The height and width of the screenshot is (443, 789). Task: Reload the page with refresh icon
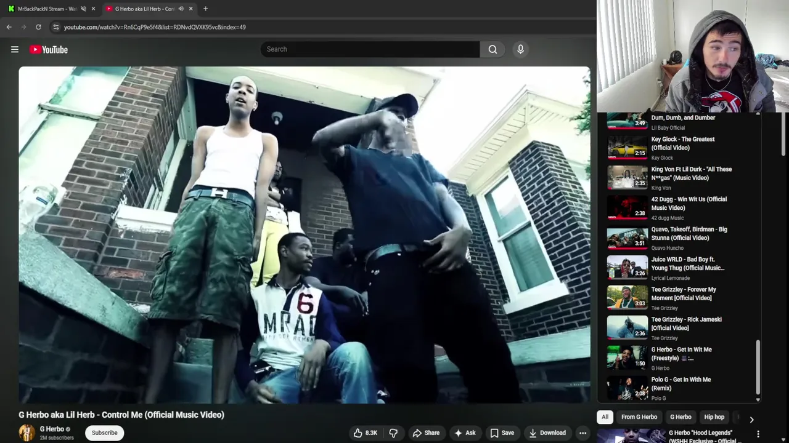tap(38, 27)
